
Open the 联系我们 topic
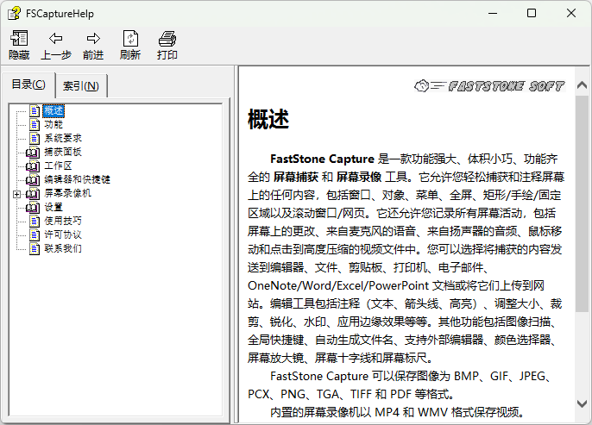tap(63, 248)
